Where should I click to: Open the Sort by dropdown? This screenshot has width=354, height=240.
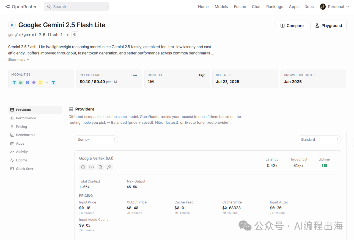pos(96,140)
